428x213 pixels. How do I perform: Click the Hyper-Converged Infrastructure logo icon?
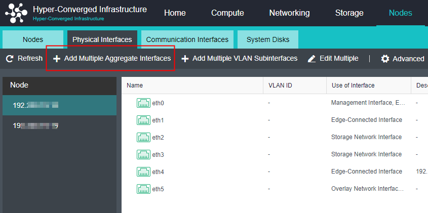[16, 13]
